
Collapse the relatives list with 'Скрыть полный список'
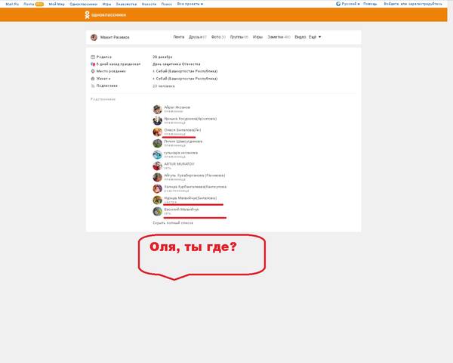[173, 223]
